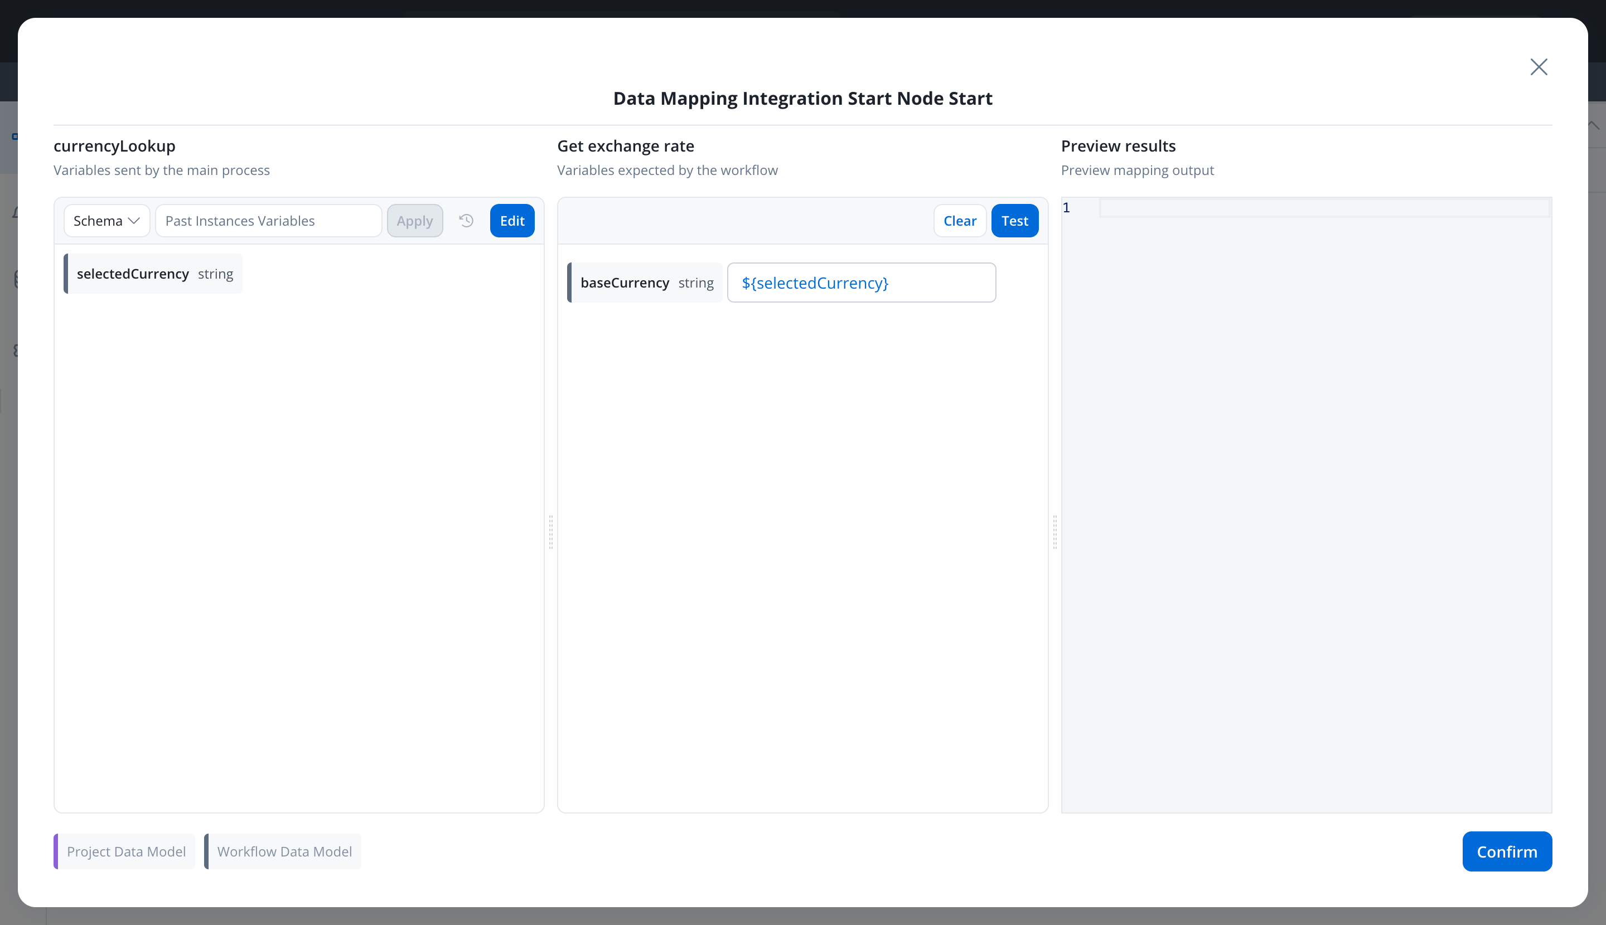1606x925 pixels.
Task: Edit the ${selectedCurrency} mapping field
Action: (x=862, y=283)
